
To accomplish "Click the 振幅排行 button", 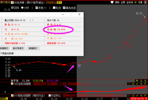I will click(33, 49).
